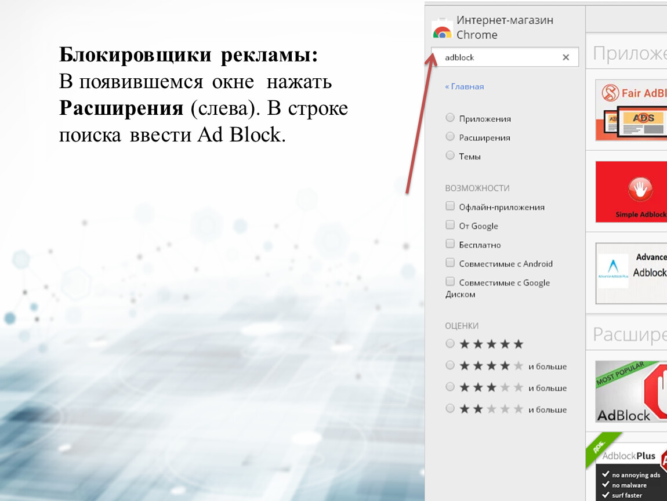Viewport: 667px width, 501px height.
Task: Open the Advance Adblock tile
Action: pos(631,273)
